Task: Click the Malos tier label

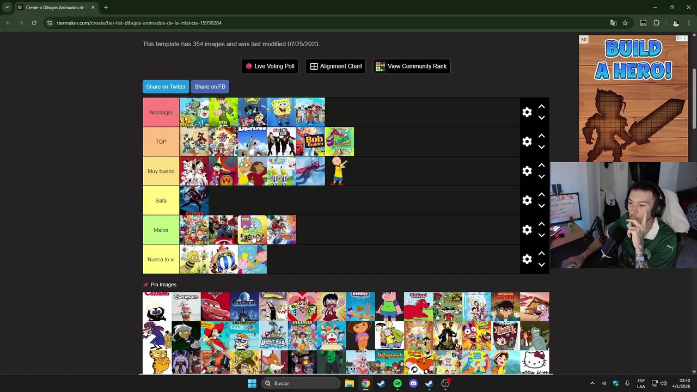Action: [x=161, y=230]
